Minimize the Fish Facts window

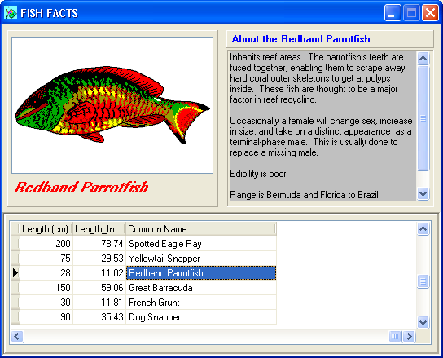coord(393,13)
